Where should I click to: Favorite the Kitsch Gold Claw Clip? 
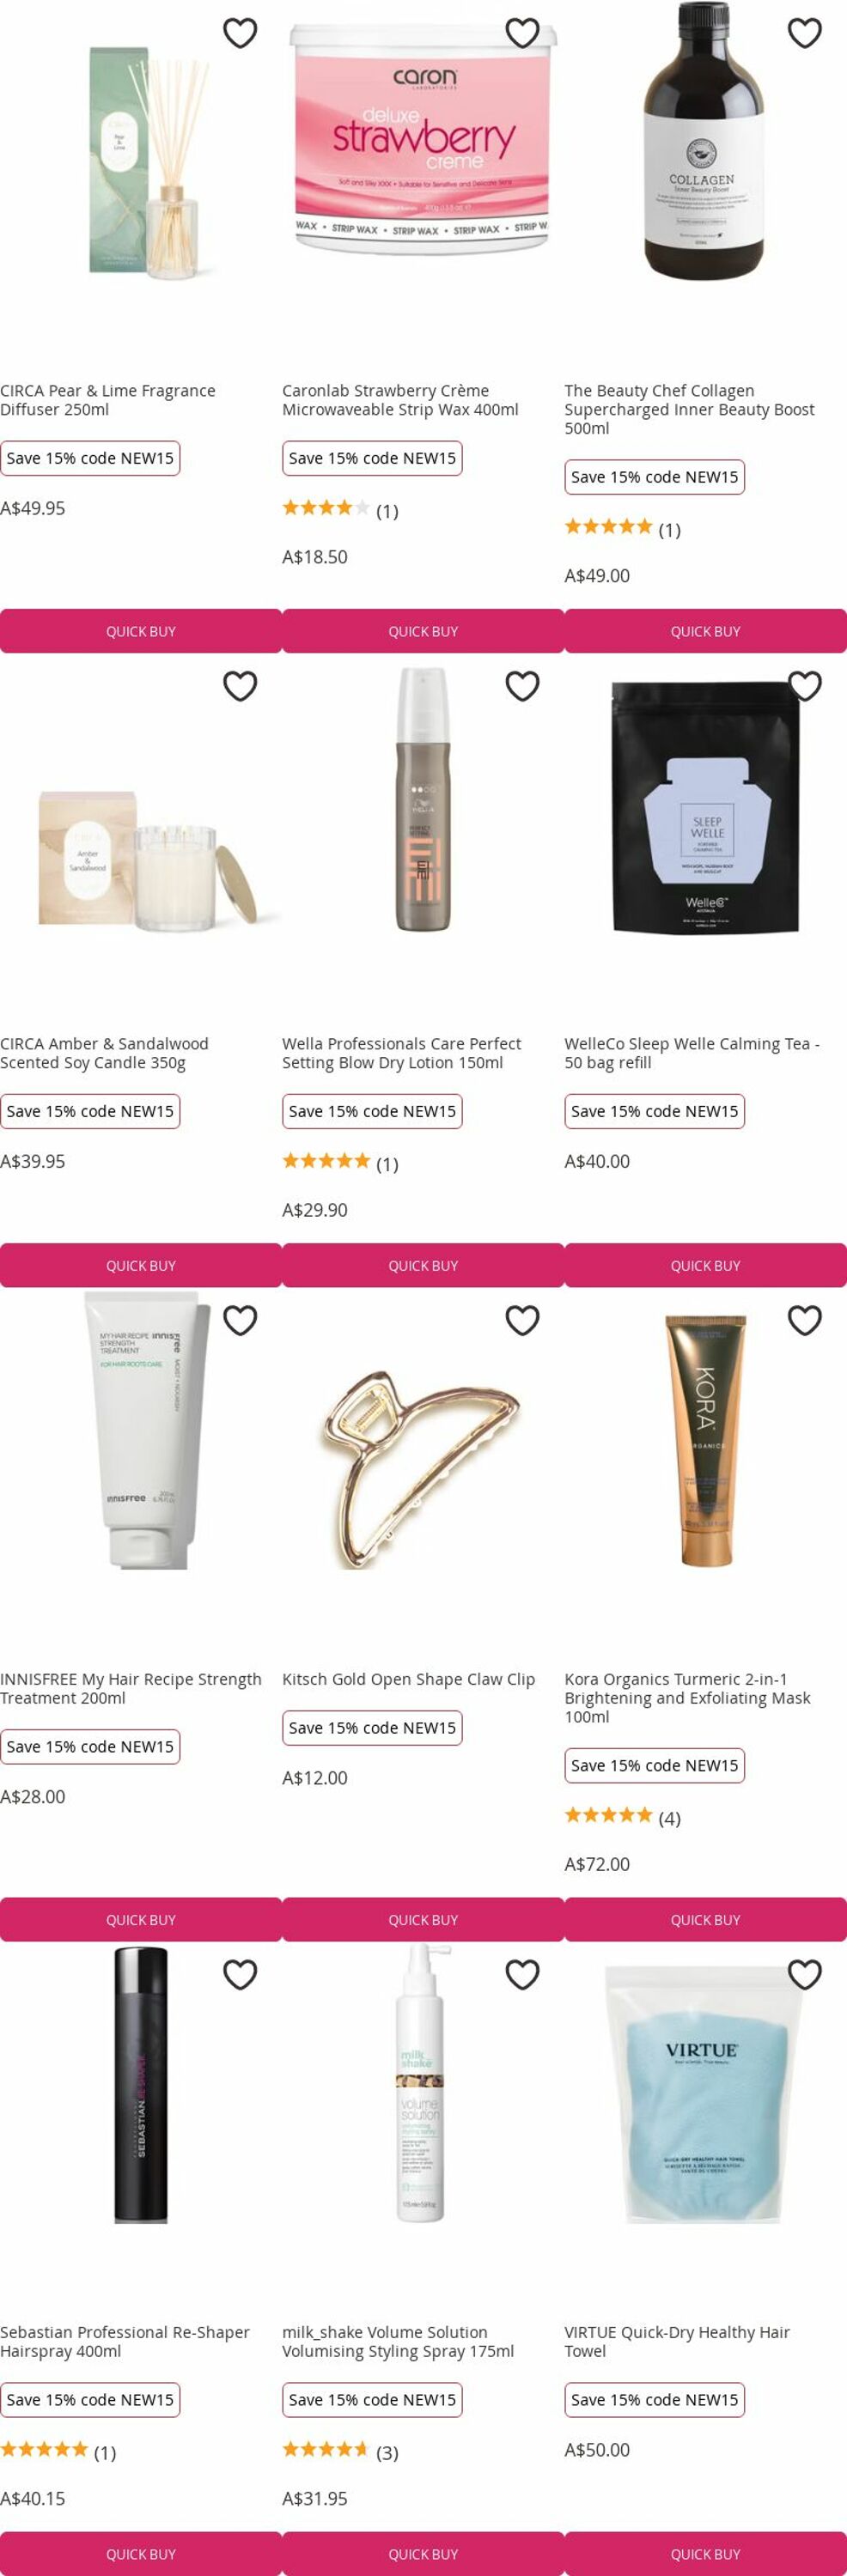(x=522, y=1320)
